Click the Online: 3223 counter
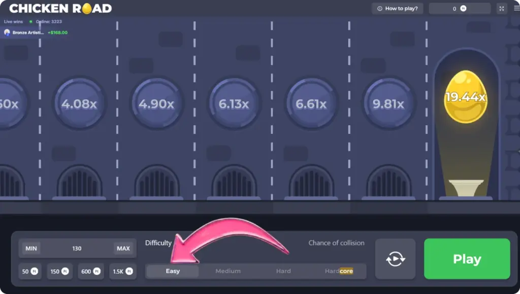 point(48,21)
